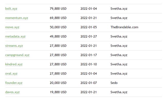This screenshot has width=165, height=101.
Task: Select Swetha.xyz seller in the bolt.xyz row
Action: (119, 9)
